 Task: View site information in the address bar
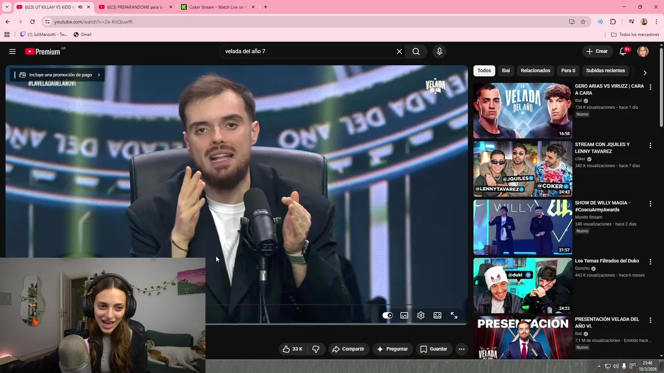47,22
